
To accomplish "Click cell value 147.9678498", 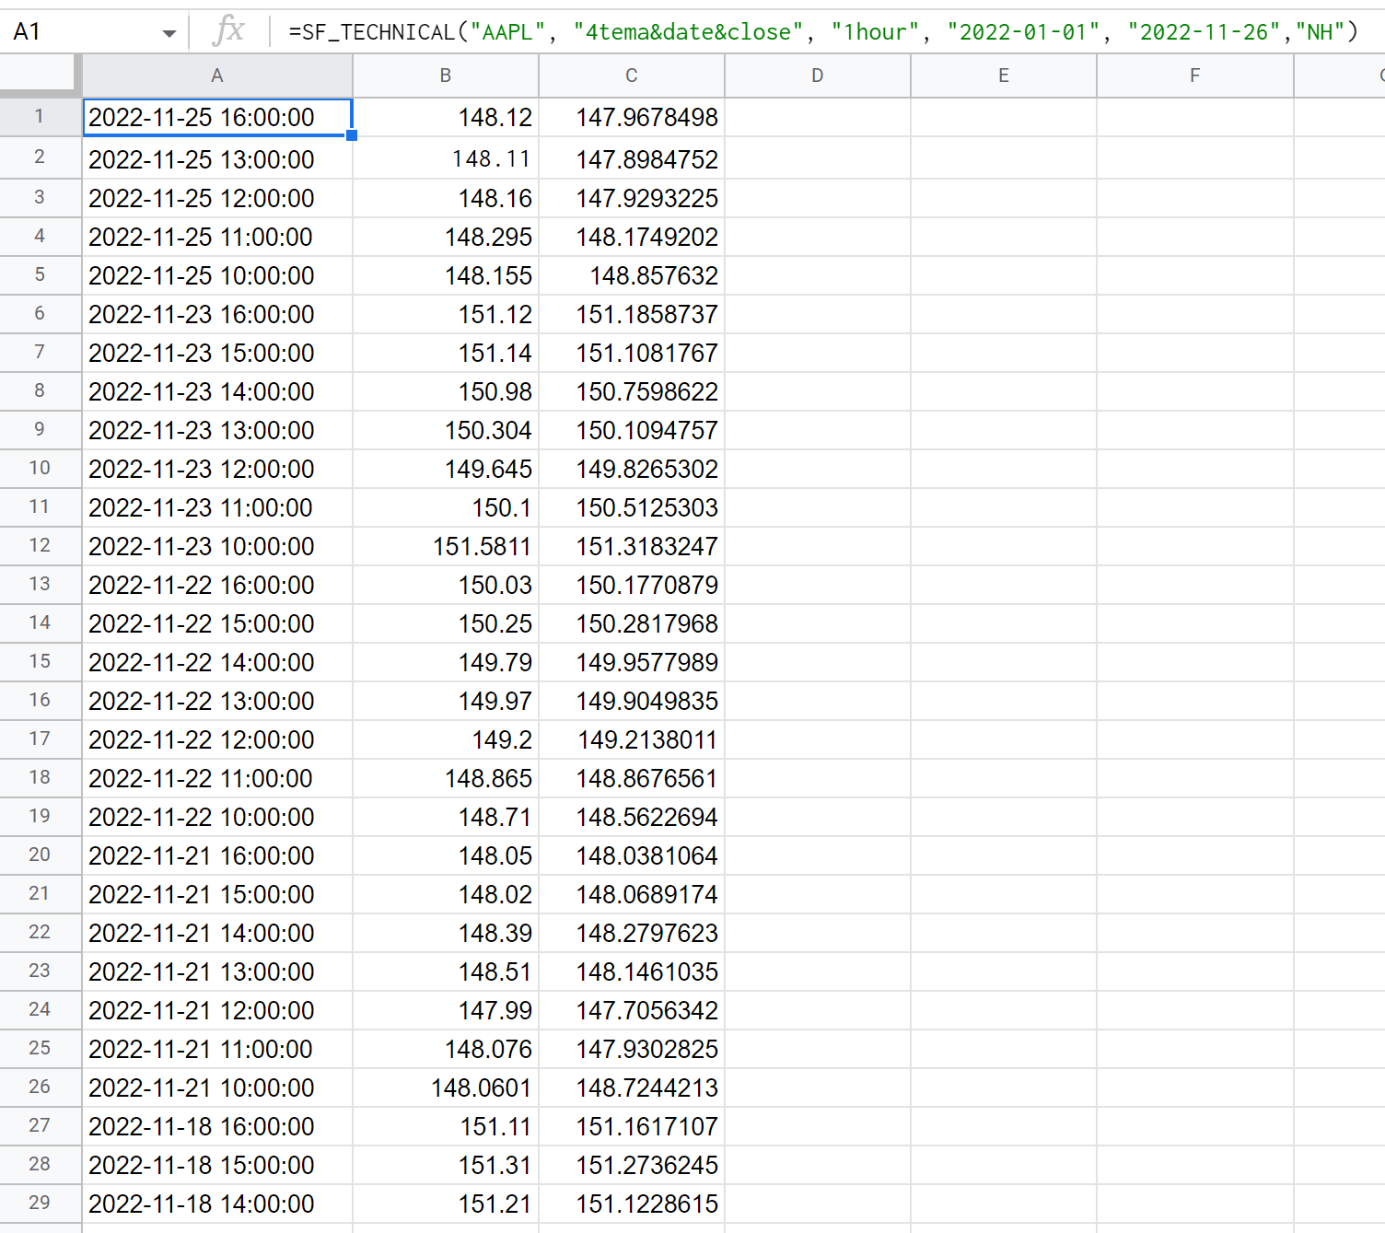I will point(632,117).
